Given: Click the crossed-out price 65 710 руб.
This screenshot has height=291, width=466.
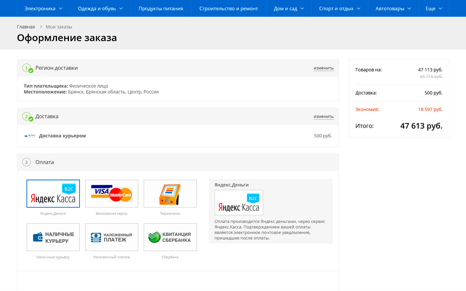Looking at the screenshot, I should click(x=431, y=76).
